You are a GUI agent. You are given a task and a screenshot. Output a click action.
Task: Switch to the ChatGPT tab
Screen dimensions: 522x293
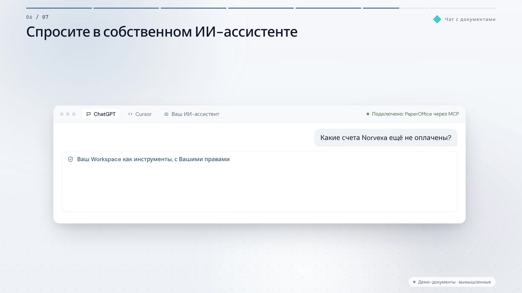coord(101,114)
